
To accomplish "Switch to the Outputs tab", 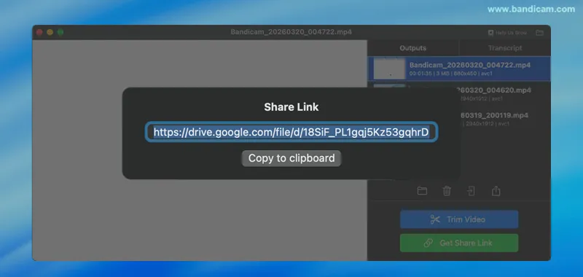I will (412, 48).
